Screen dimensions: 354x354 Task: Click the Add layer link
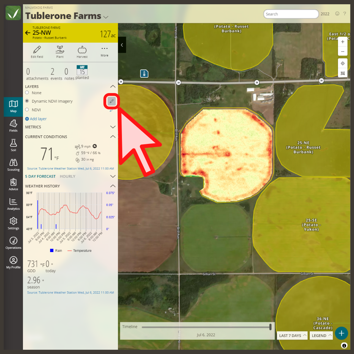tap(38, 119)
